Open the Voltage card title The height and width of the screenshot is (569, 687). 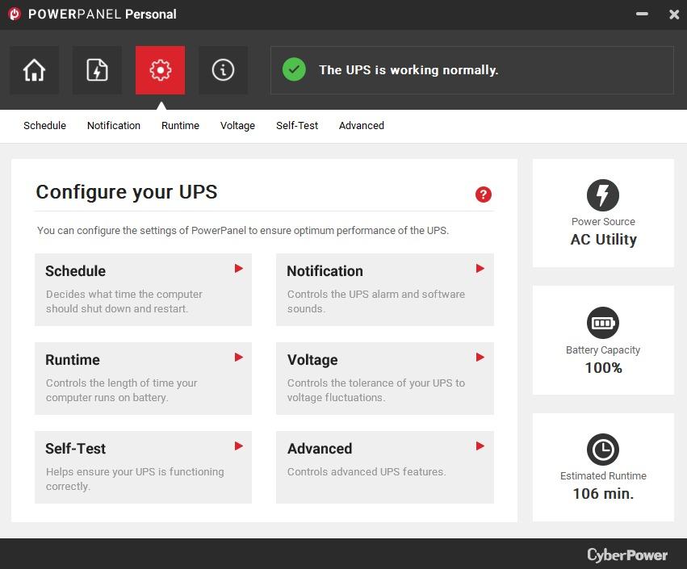(312, 360)
